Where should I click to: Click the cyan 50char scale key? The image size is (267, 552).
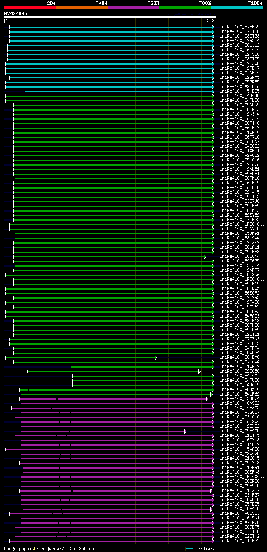click(x=189, y=549)
